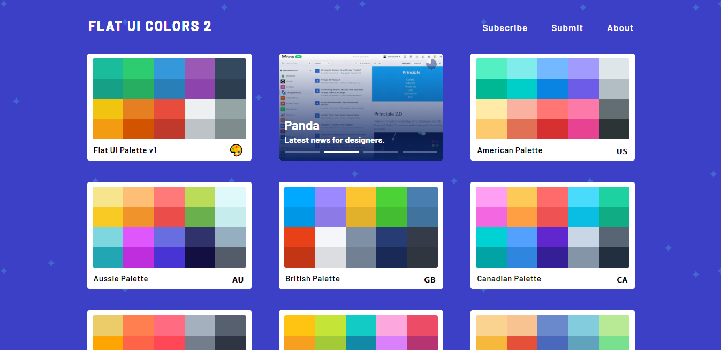This screenshot has width=721, height=350.
Task: Select the second highlighted carousel indicator bar
Action: (341, 152)
